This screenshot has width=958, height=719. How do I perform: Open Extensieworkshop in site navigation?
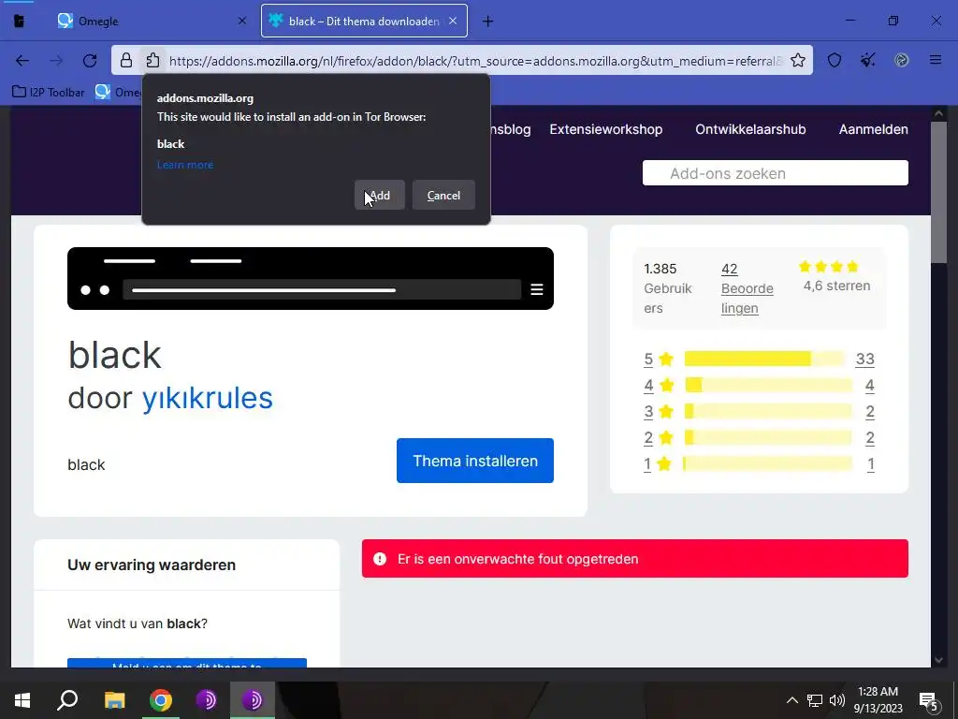[605, 129]
